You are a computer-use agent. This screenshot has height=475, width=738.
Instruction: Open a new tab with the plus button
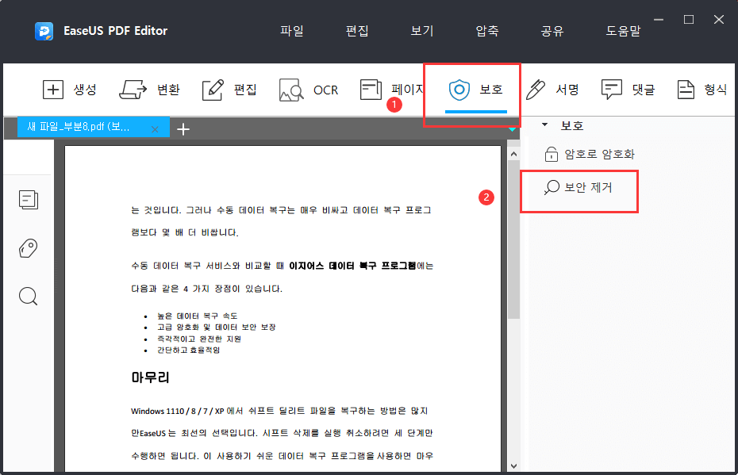(x=183, y=128)
